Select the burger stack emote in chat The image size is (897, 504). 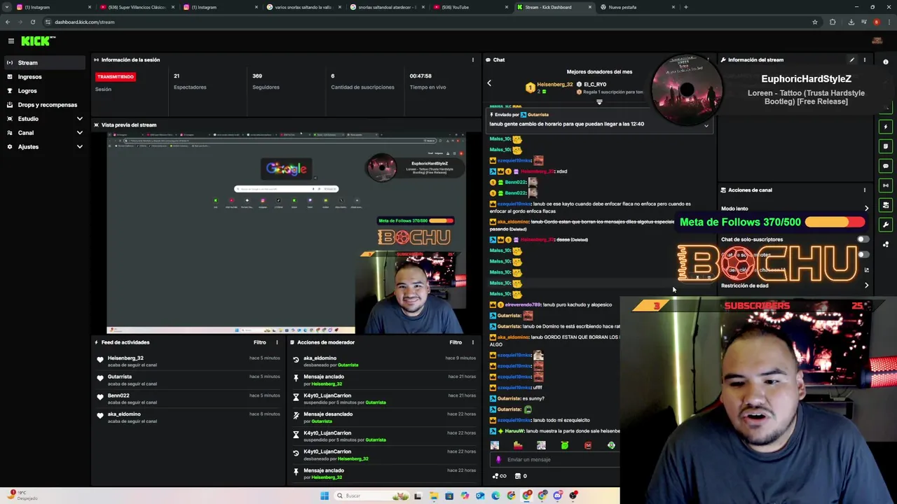pos(518,445)
